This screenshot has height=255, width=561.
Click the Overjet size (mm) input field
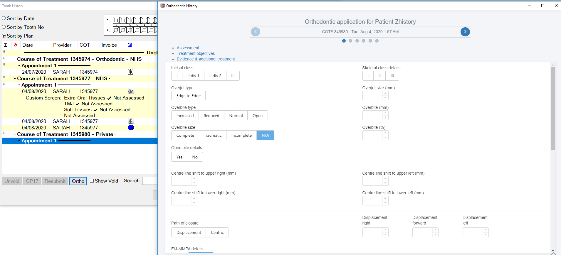pos(372,96)
